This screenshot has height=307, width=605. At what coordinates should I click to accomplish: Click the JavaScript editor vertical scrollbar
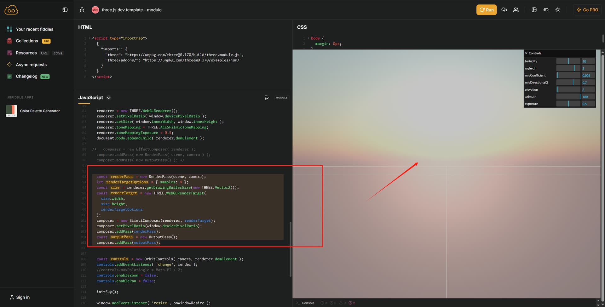pyautogui.click(x=290, y=249)
